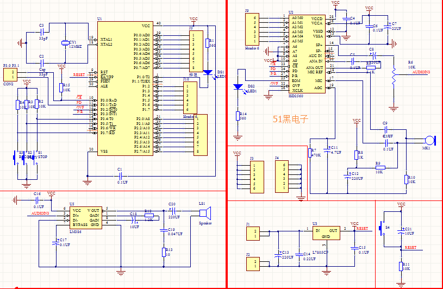Select capacitor C13 220UF

tap(278, 255)
